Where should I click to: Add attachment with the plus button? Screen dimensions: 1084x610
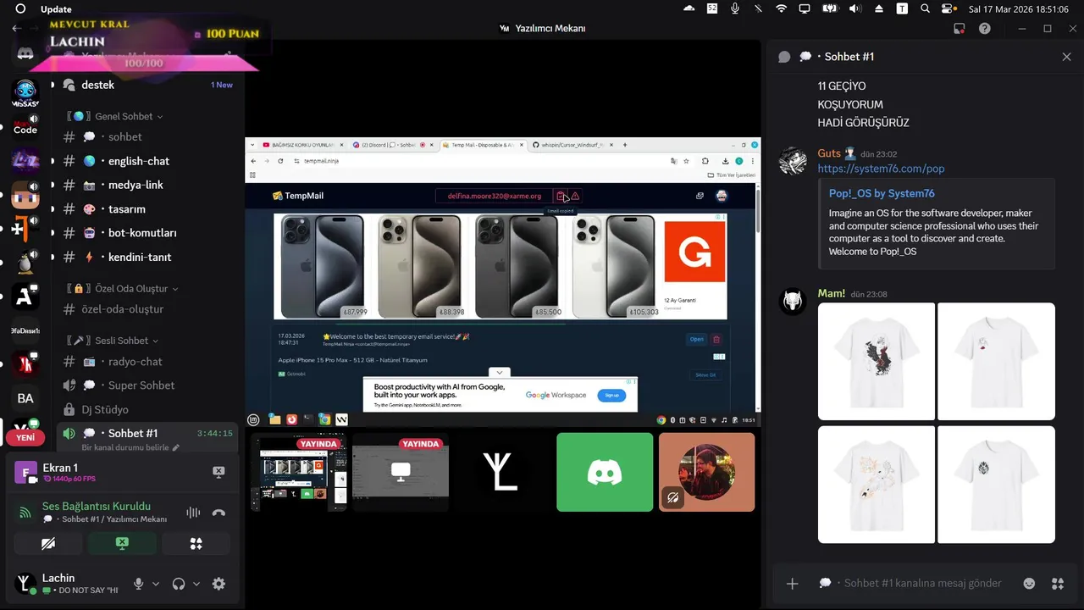(x=792, y=583)
